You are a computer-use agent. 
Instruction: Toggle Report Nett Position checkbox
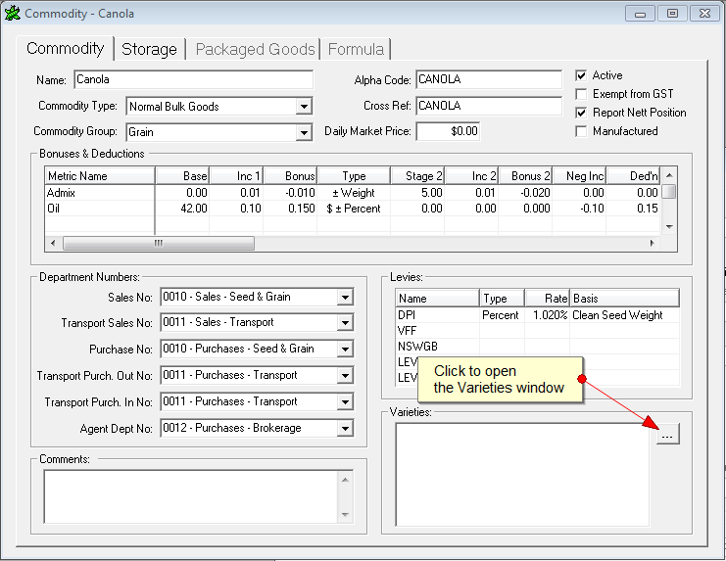(581, 113)
